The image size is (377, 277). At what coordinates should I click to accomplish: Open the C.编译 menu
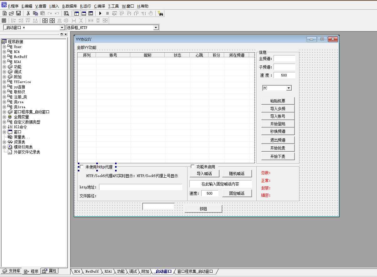(100, 6)
